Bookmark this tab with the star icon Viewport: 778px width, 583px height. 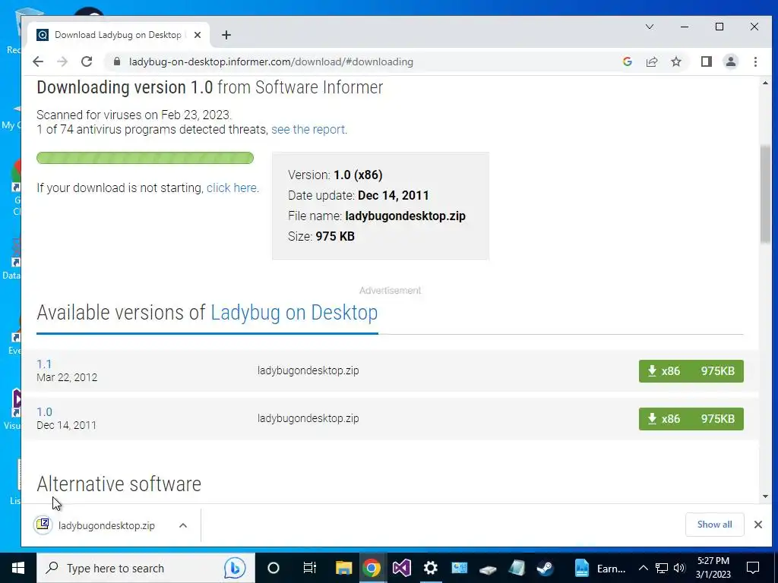[x=675, y=61]
